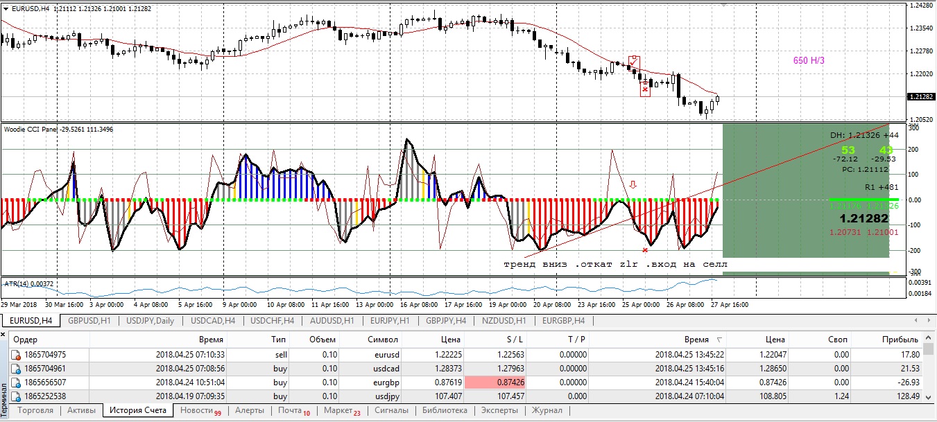Click the swap value 1.24

[841, 396]
